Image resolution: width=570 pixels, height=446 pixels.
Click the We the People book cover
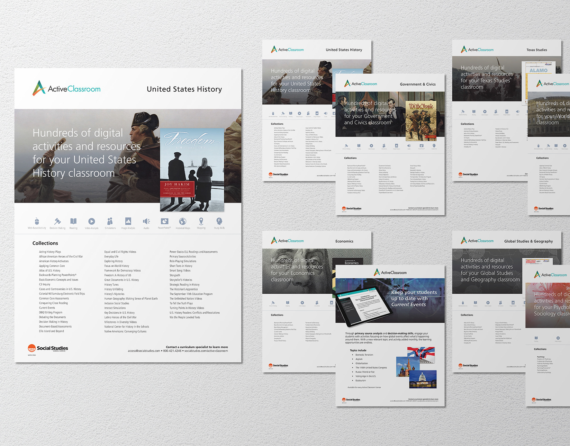[421, 121]
